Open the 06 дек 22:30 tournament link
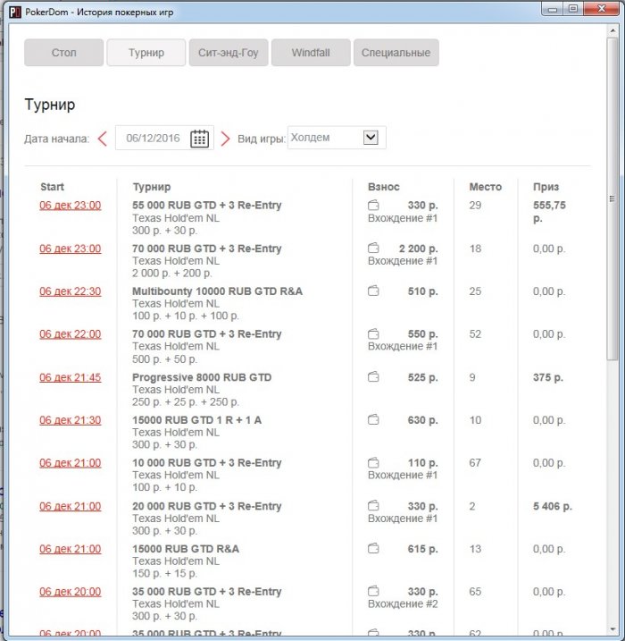This screenshot has width=625, height=641. [x=71, y=291]
